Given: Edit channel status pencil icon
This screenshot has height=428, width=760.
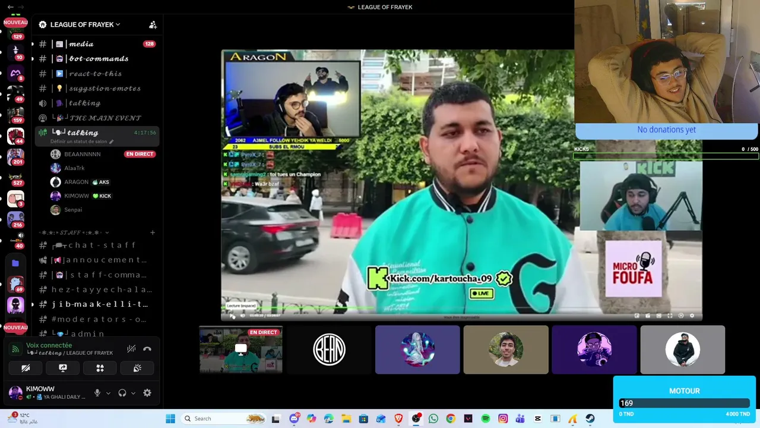Looking at the screenshot, I should click(x=111, y=142).
